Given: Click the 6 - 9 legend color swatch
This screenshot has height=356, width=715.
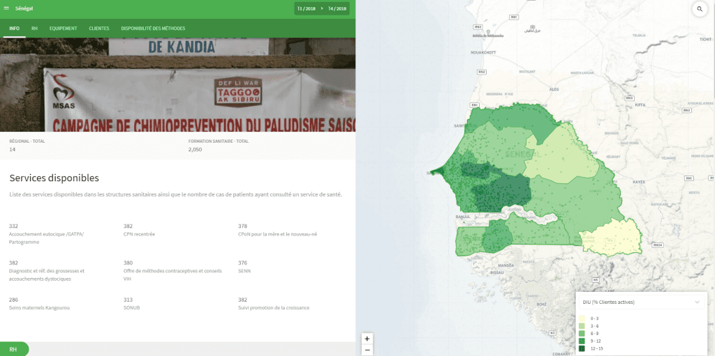Looking at the screenshot, I should (582, 333).
